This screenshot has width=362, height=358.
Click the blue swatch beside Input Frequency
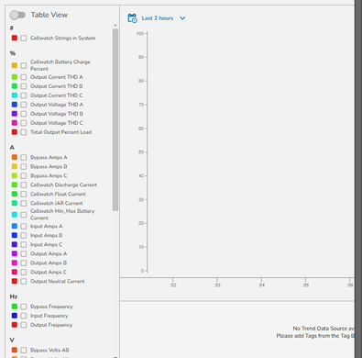point(15,316)
